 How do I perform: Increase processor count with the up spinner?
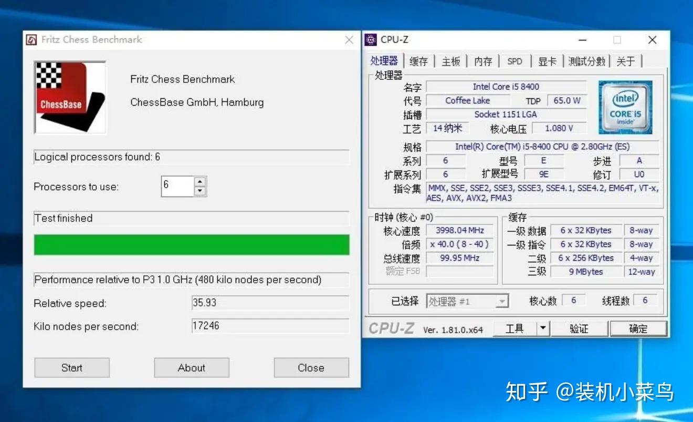(200, 183)
